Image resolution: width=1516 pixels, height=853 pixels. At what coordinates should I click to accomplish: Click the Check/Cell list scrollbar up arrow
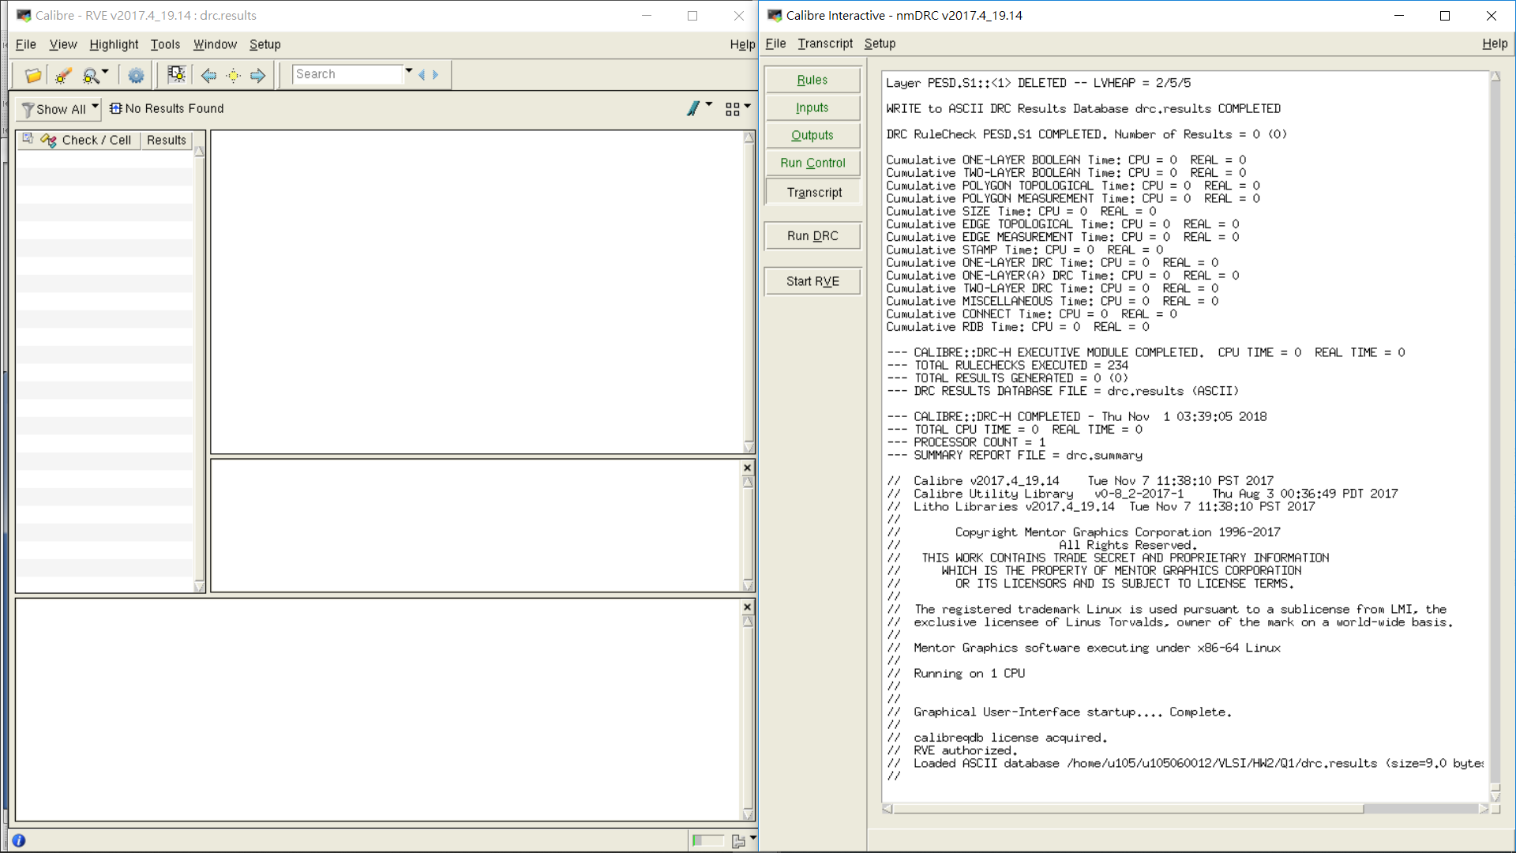(199, 152)
